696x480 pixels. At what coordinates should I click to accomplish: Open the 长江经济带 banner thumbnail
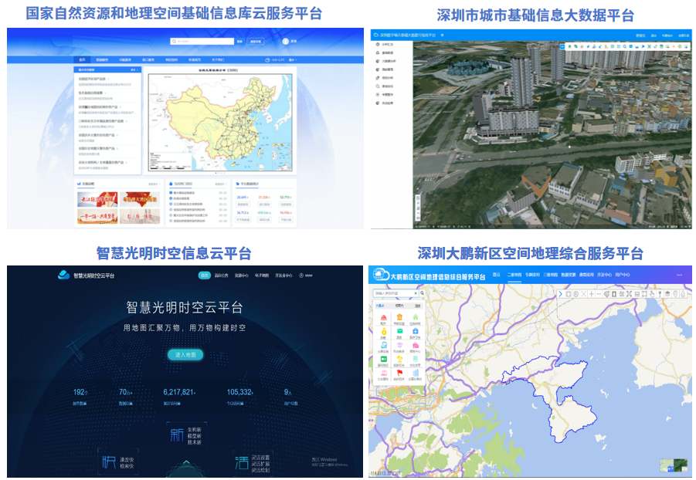pos(97,200)
